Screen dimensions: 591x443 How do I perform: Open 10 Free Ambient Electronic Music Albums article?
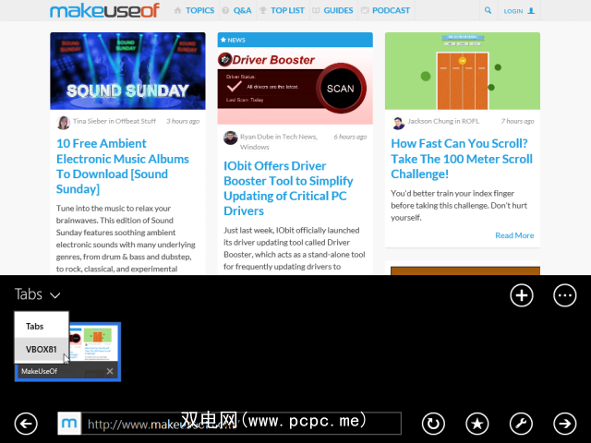(x=123, y=166)
